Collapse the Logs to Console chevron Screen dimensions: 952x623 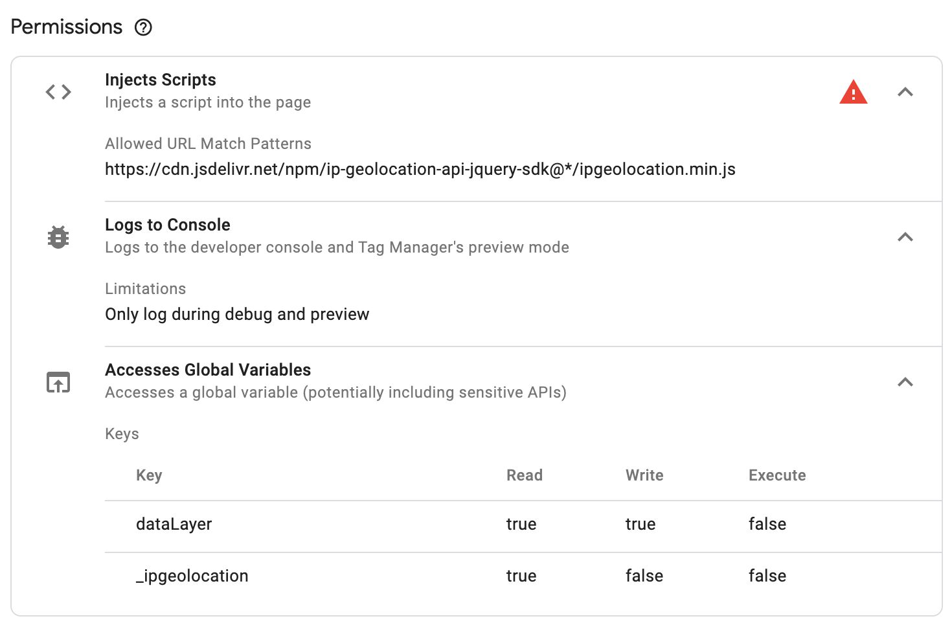(x=905, y=237)
